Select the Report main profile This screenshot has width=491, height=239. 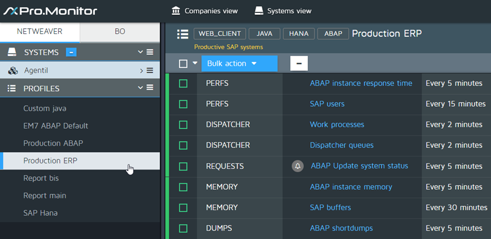pyautogui.click(x=45, y=195)
